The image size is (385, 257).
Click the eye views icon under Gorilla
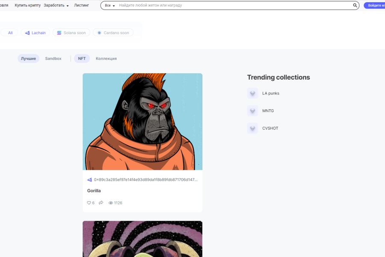tap(111, 203)
